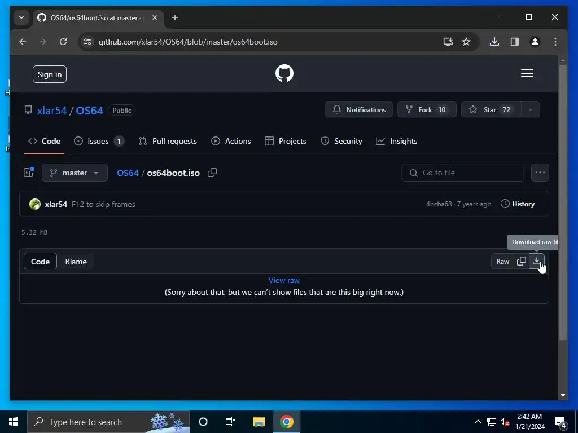This screenshot has height=433, width=578.
Task: Star the OS64 repository
Action: click(491, 110)
